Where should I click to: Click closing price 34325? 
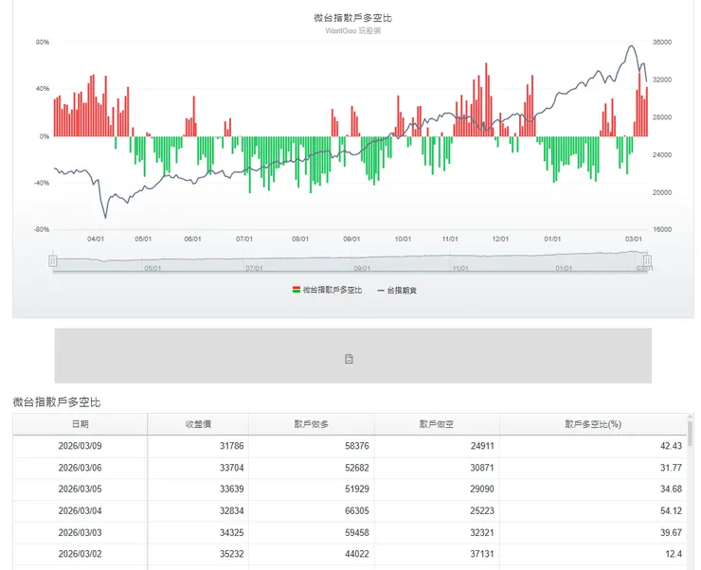(231, 532)
